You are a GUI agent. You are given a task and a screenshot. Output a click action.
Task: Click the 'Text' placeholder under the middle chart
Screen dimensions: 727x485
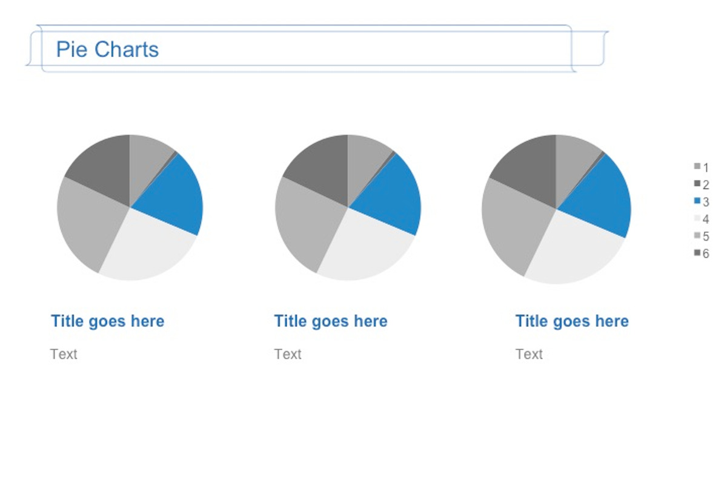[x=288, y=354]
